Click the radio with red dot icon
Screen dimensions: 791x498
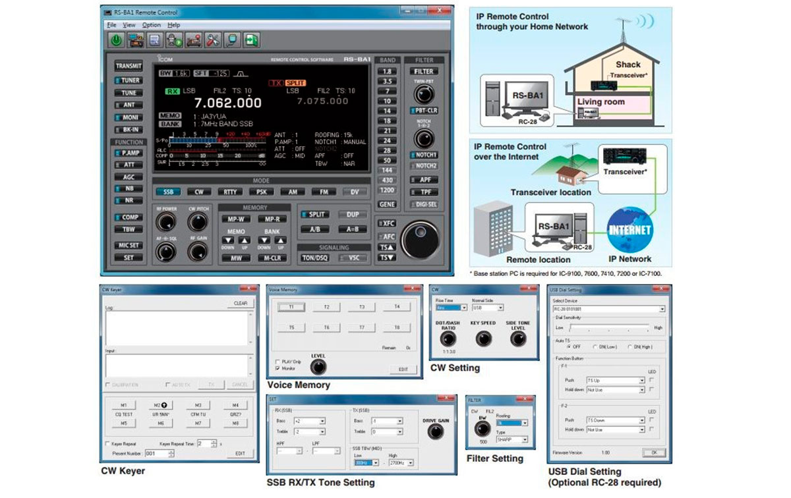[193, 40]
